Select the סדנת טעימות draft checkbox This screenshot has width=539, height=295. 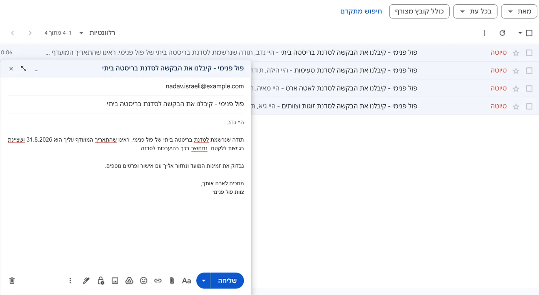click(x=529, y=70)
